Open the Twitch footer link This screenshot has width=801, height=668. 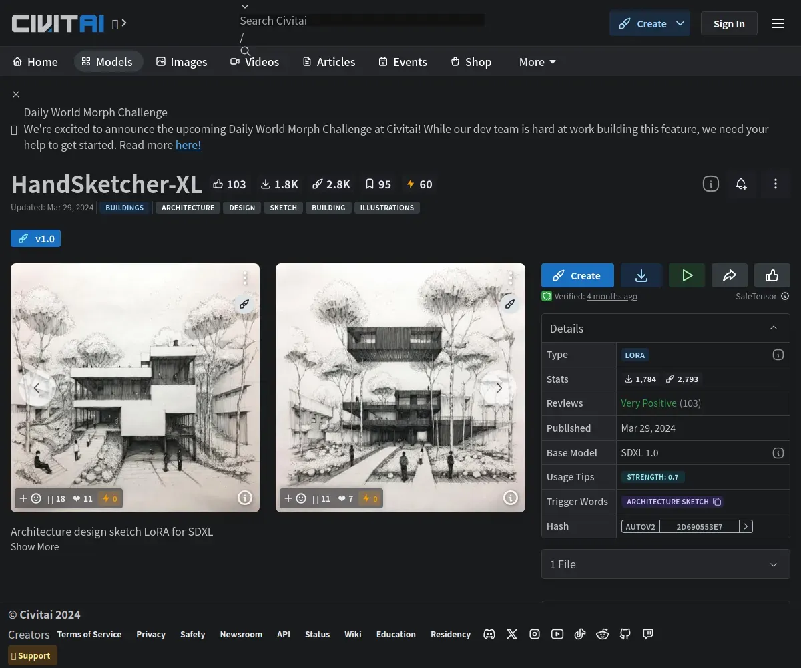click(x=648, y=634)
